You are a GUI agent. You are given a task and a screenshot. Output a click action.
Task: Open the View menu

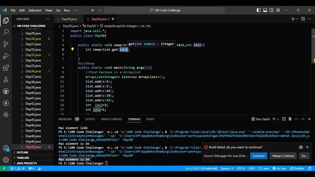[49, 10]
